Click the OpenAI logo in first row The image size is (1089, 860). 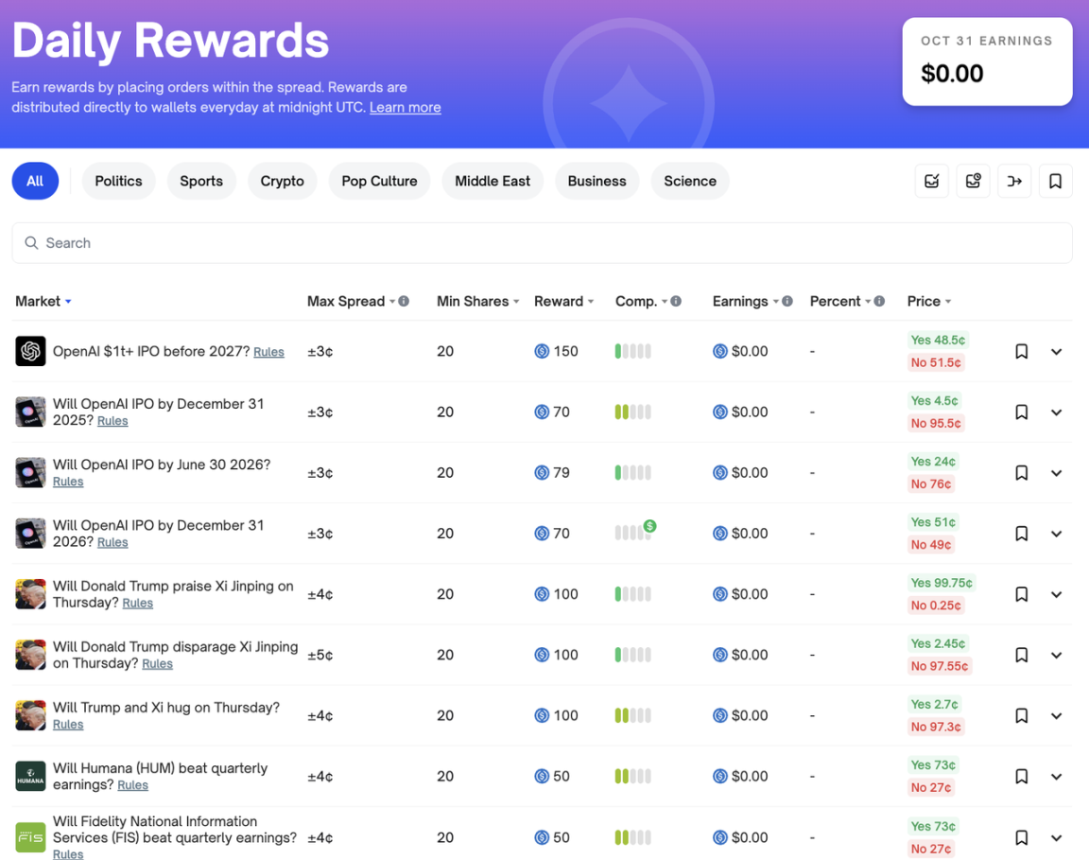[30, 351]
